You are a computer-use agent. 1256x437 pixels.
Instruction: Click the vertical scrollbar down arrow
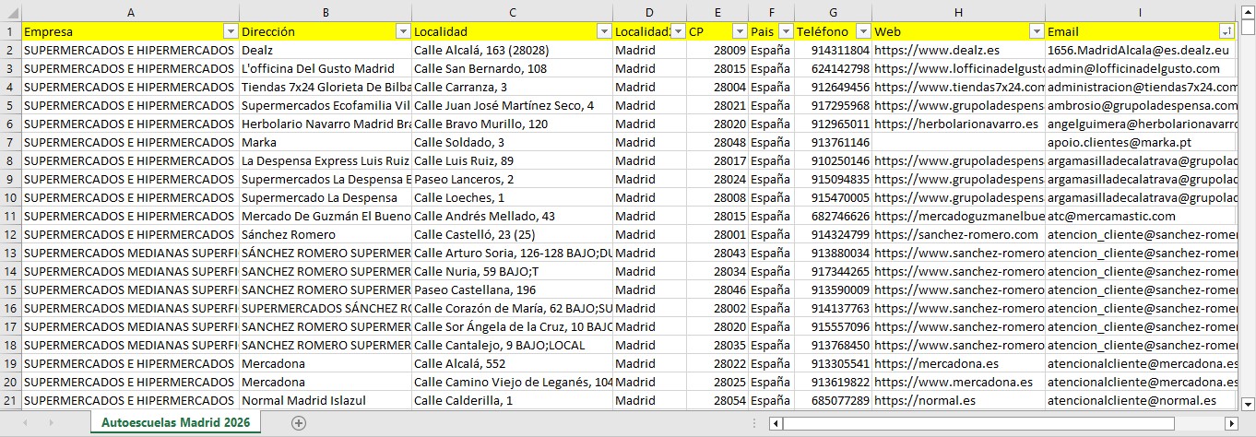pyautogui.click(x=1248, y=403)
